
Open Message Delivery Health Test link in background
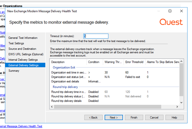(21, 126)
